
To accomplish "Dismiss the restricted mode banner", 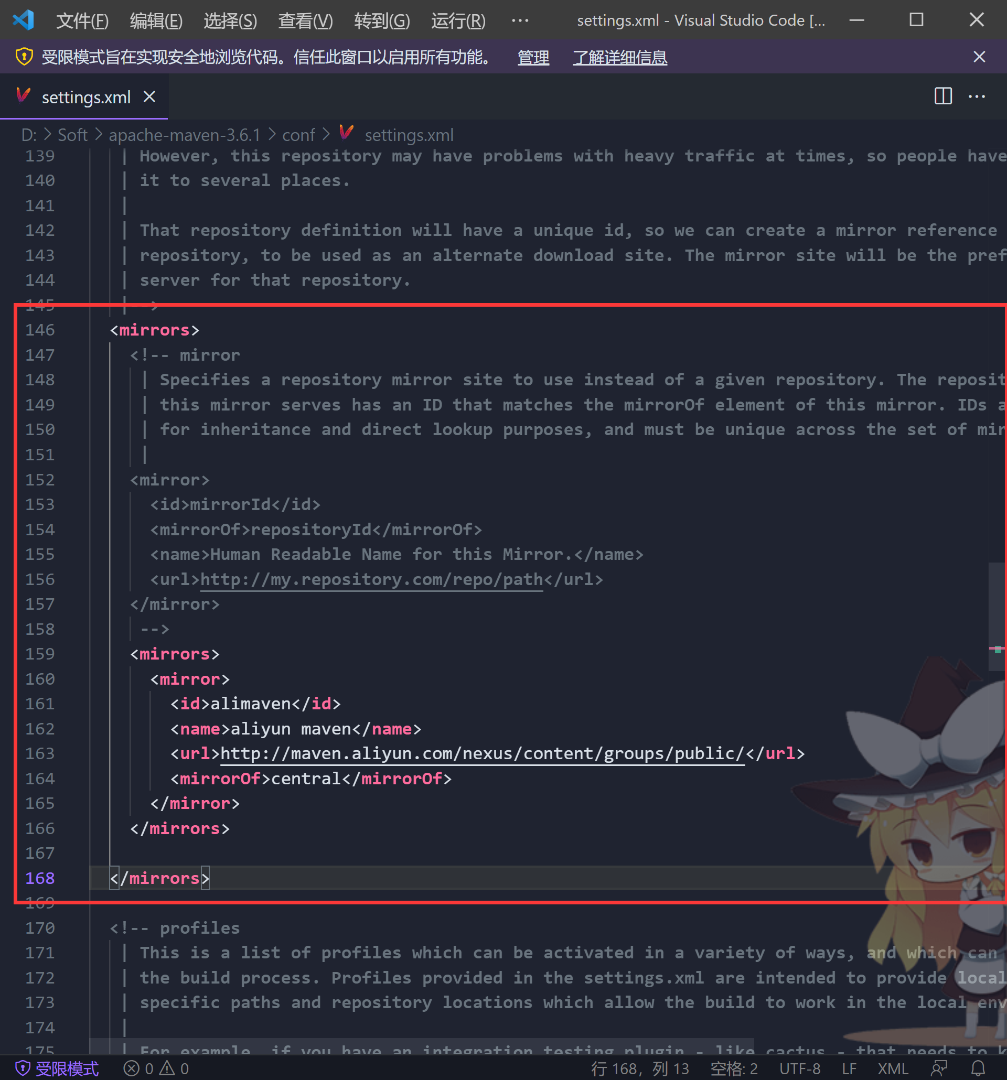I will click(x=979, y=57).
